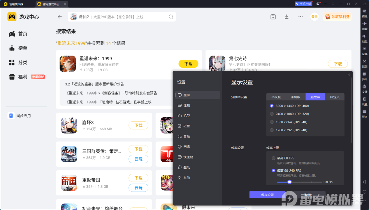Click 保存设置 to save display settings
The height and width of the screenshot is (210, 369).
267,195
